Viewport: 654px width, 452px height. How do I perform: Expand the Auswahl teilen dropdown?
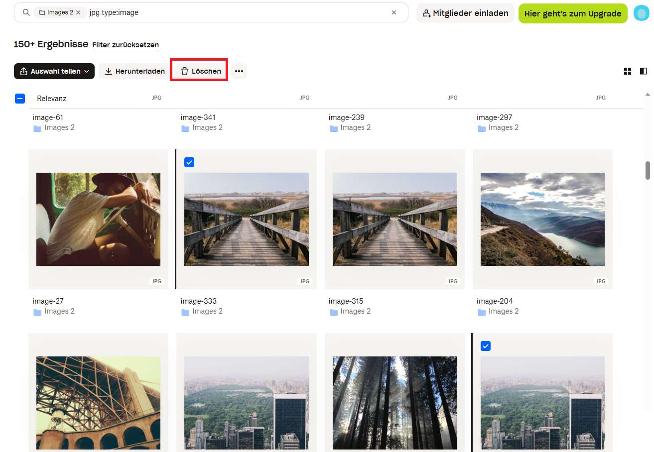[87, 71]
